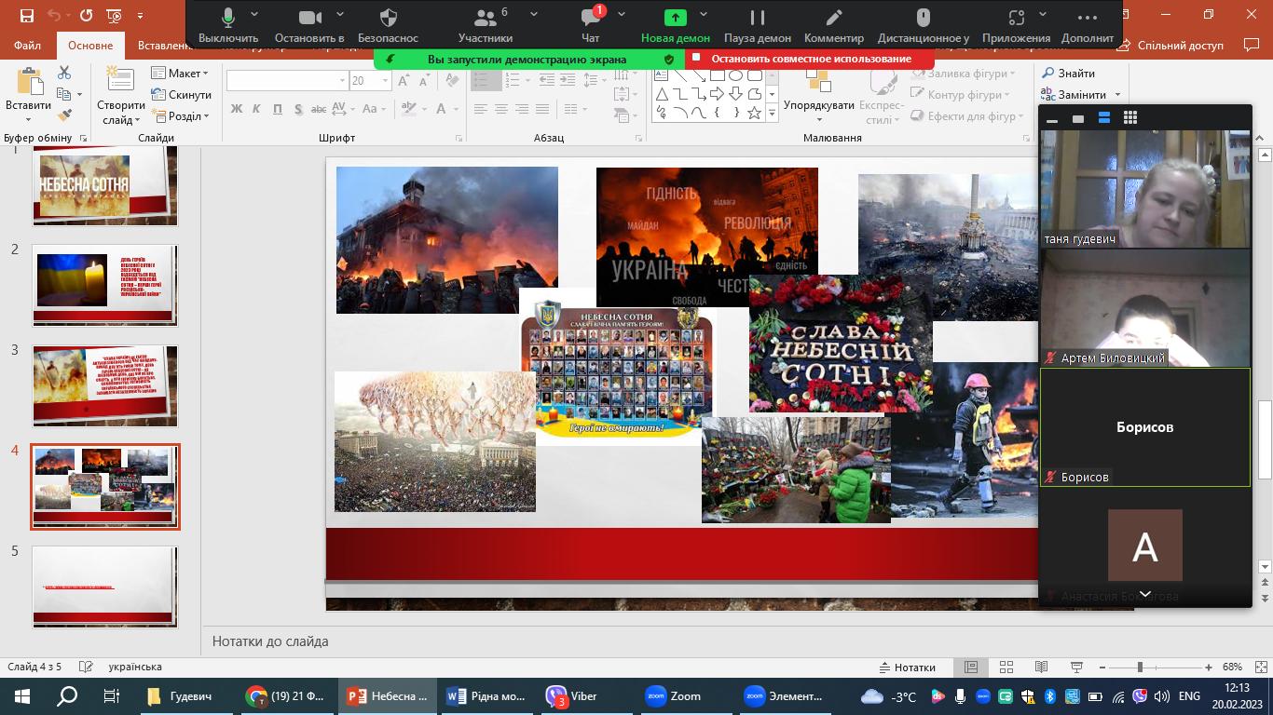
Task: Apply bold (Ж) formatting
Action: [x=237, y=109]
